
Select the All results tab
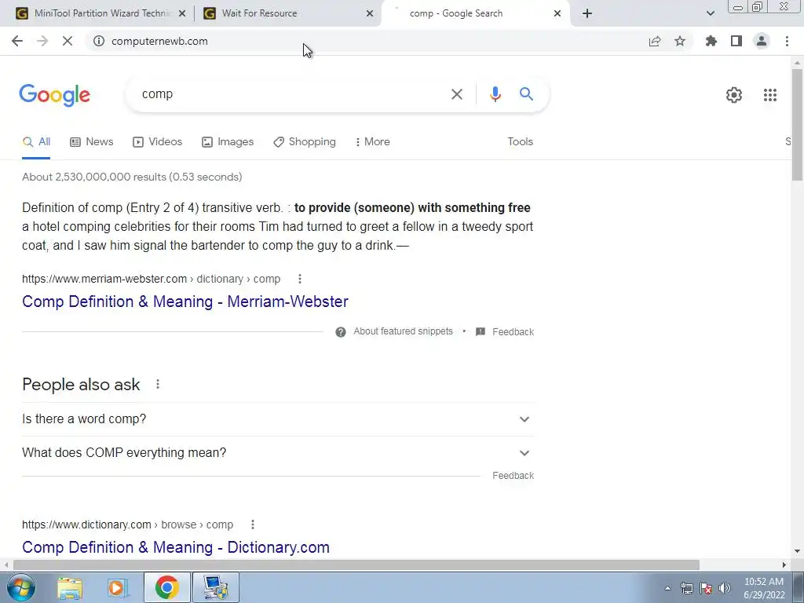click(x=36, y=141)
